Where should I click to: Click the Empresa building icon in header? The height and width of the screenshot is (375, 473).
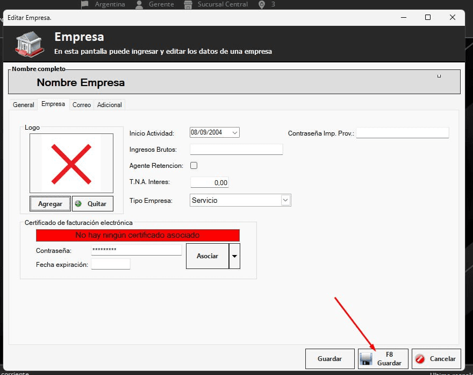coord(30,44)
